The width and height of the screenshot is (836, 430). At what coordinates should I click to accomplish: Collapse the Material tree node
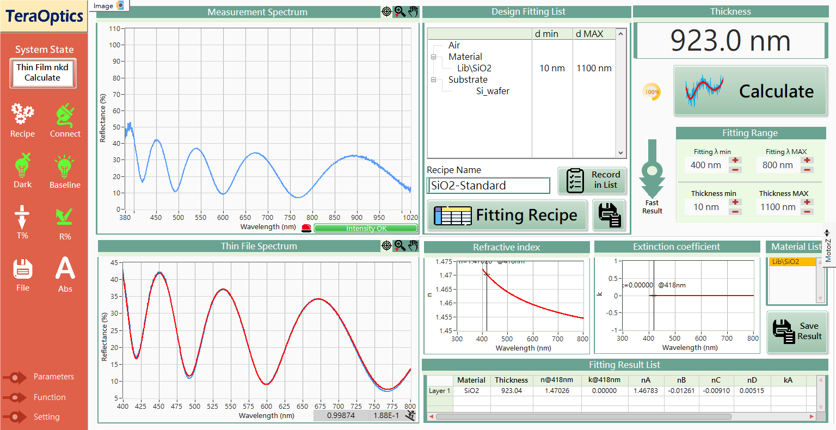(434, 57)
